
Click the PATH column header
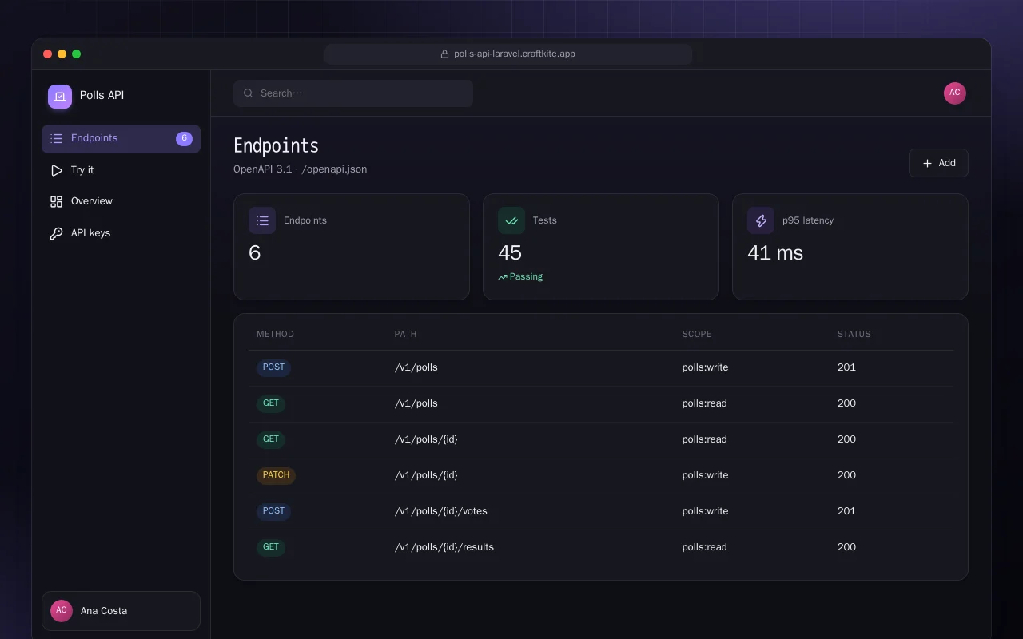click(405, 334)
